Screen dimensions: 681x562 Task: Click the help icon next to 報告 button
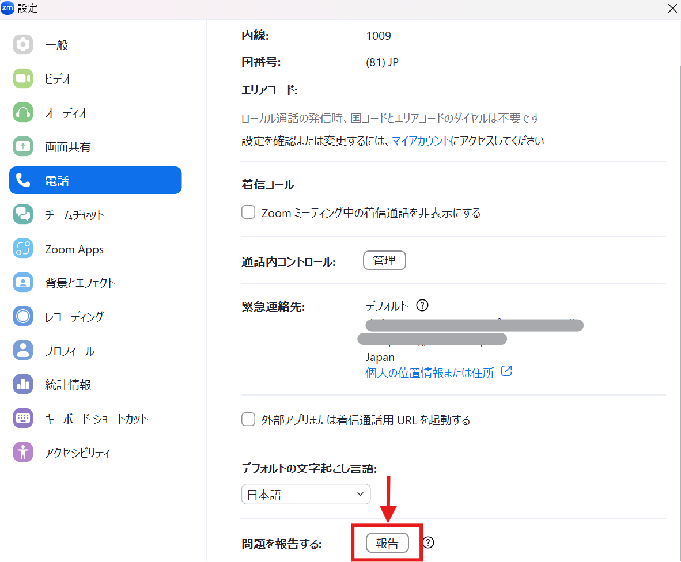pos(428,542)
